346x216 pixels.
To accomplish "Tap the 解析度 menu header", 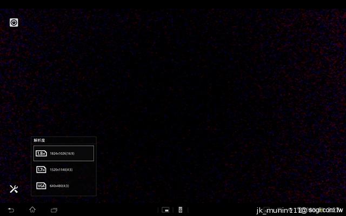I will pos(39,140).
